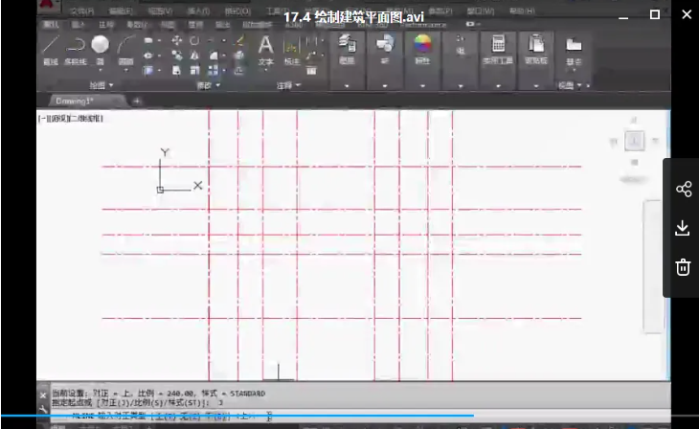699x429 pixels.
Task: Open the 视图(V) menu
Action: [x=160, y=11]
